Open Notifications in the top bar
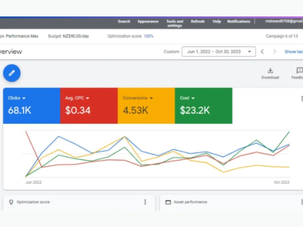 (x=239, y=21)
